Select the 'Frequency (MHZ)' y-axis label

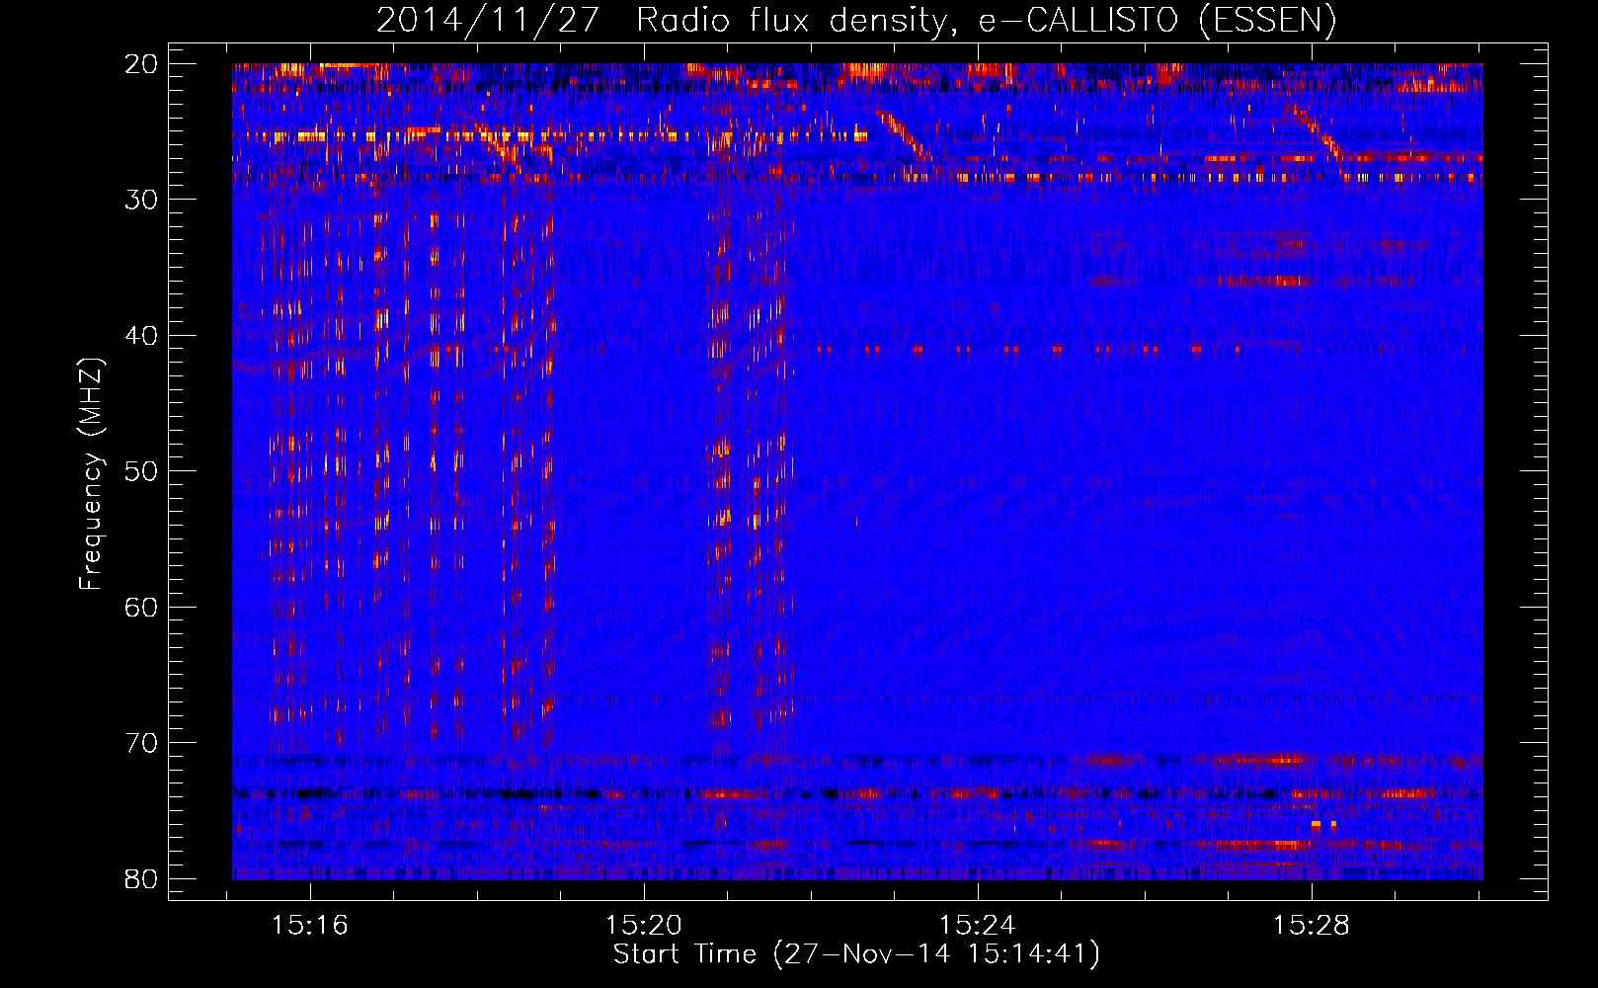point(90,473)
